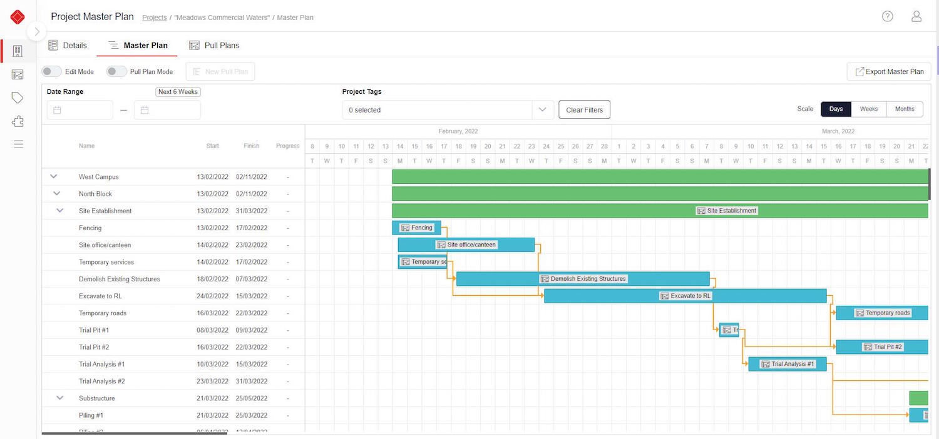Open the Project Tags dropdown
Image resolution: width=939 pixels, height=439 pixels.
click(x=542, y=109)
